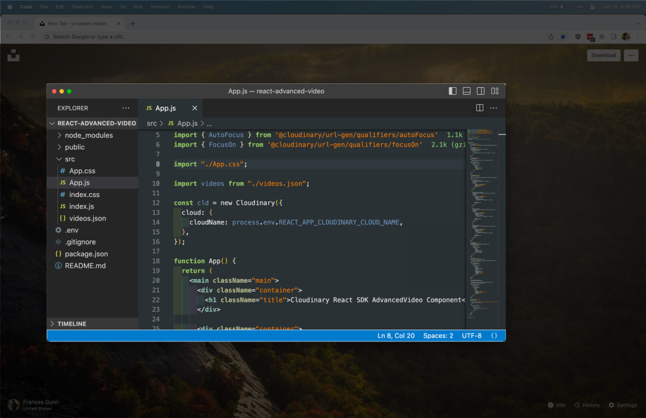Image resolution: width=646 pixels, height=418 pixels.
Task: Open videos.json file
Action: [x=93, y=218]
